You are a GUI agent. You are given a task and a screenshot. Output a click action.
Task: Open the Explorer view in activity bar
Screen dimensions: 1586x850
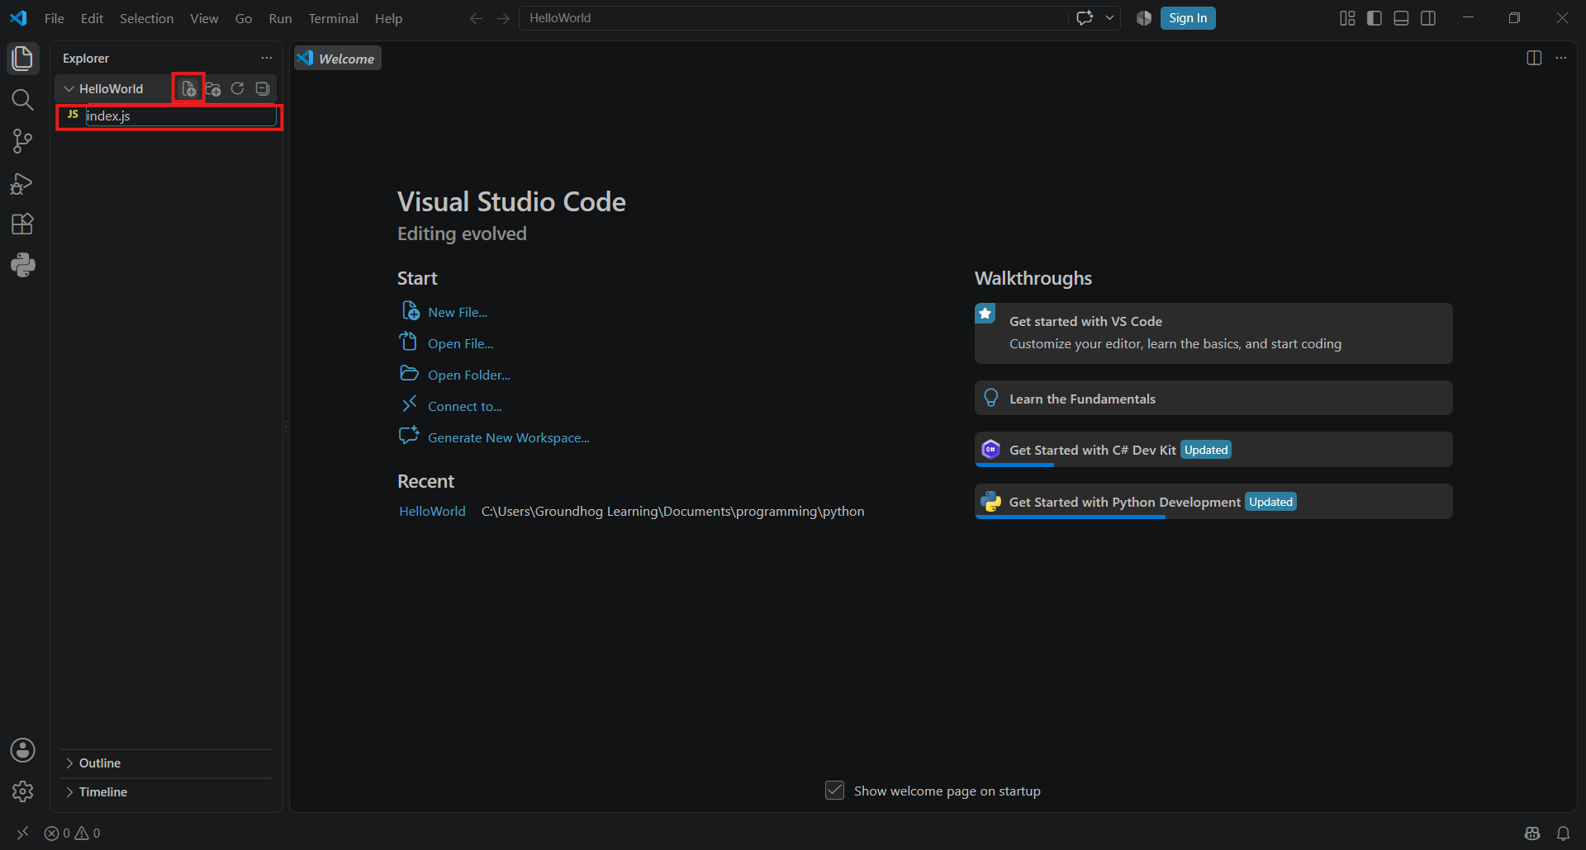tap(22, 59)
